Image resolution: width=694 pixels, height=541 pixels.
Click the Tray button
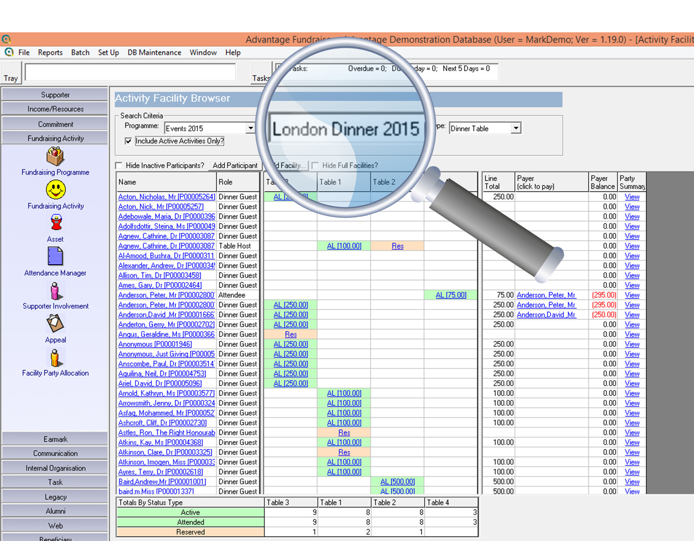point(11,73)
